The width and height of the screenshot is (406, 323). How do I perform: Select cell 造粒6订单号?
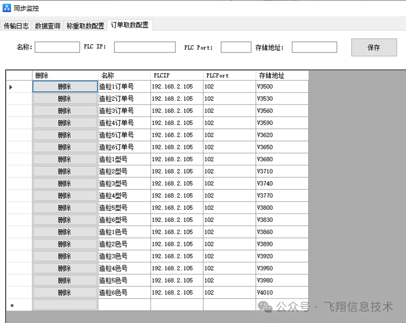(124, 147)
